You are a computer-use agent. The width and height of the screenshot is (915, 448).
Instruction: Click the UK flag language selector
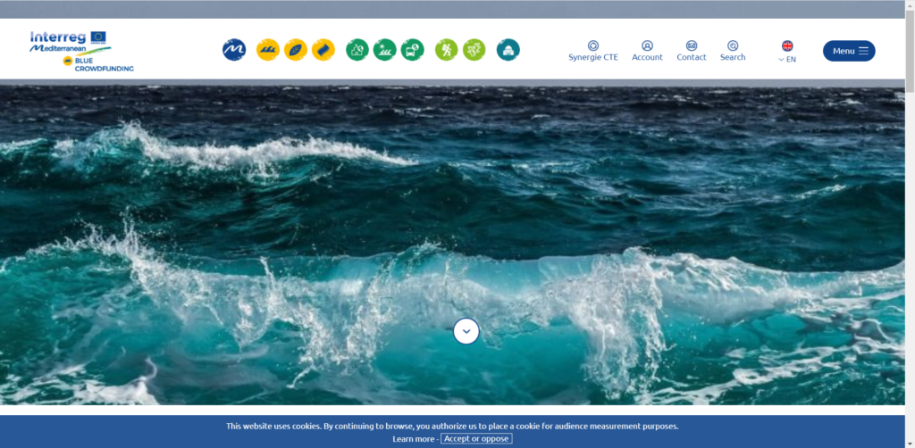[x=787, y=46]
